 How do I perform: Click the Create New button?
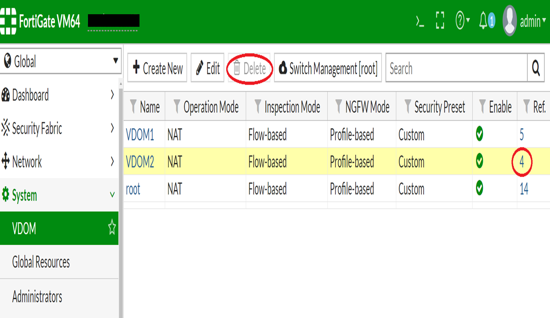point(158,68)
